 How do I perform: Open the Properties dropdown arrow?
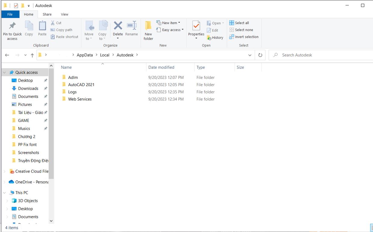tap(196, 38)
